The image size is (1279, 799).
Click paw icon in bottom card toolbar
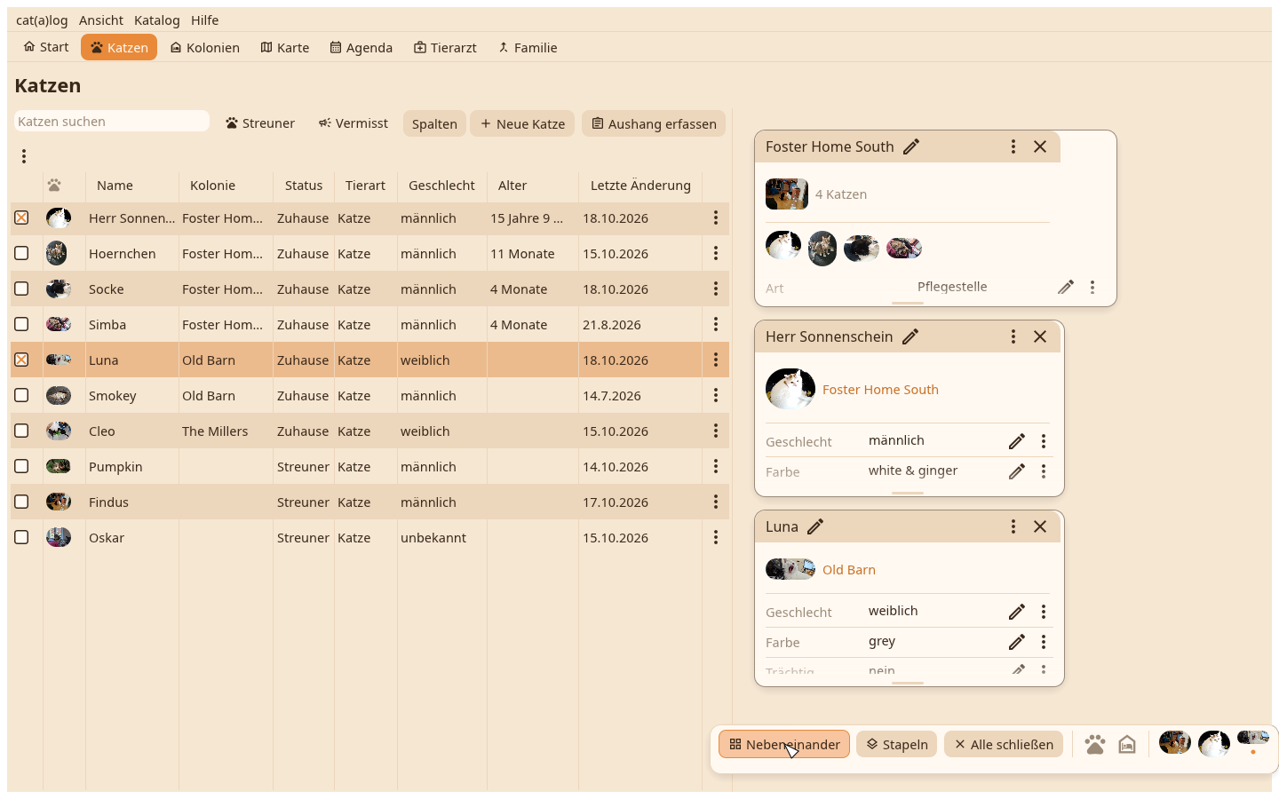(1095, 744)
